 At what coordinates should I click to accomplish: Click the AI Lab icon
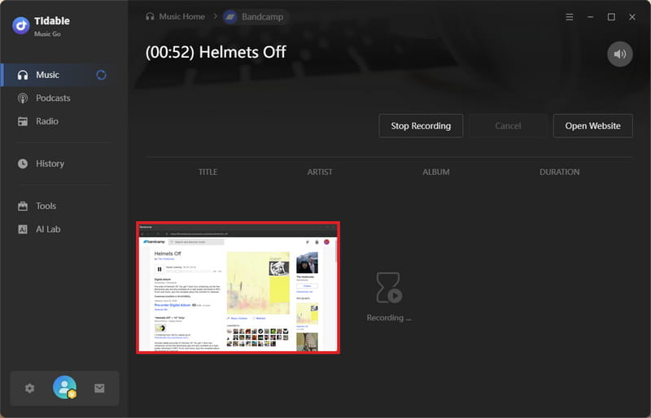click(x=23, y=229)
